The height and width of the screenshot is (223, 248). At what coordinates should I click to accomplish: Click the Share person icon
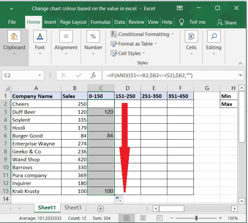(220, 23)
